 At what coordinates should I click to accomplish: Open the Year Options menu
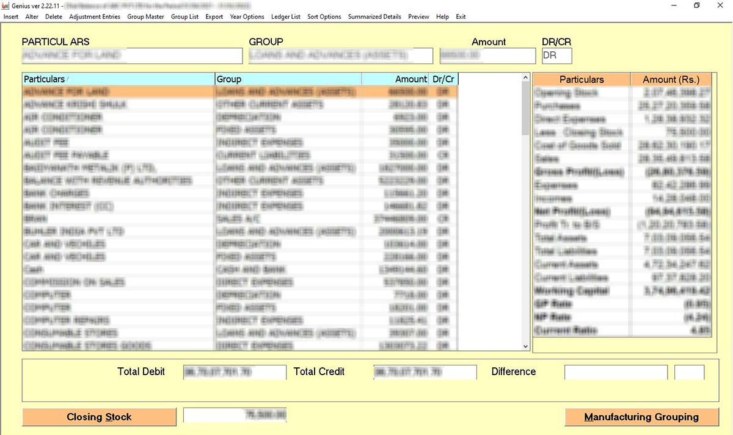247,16
